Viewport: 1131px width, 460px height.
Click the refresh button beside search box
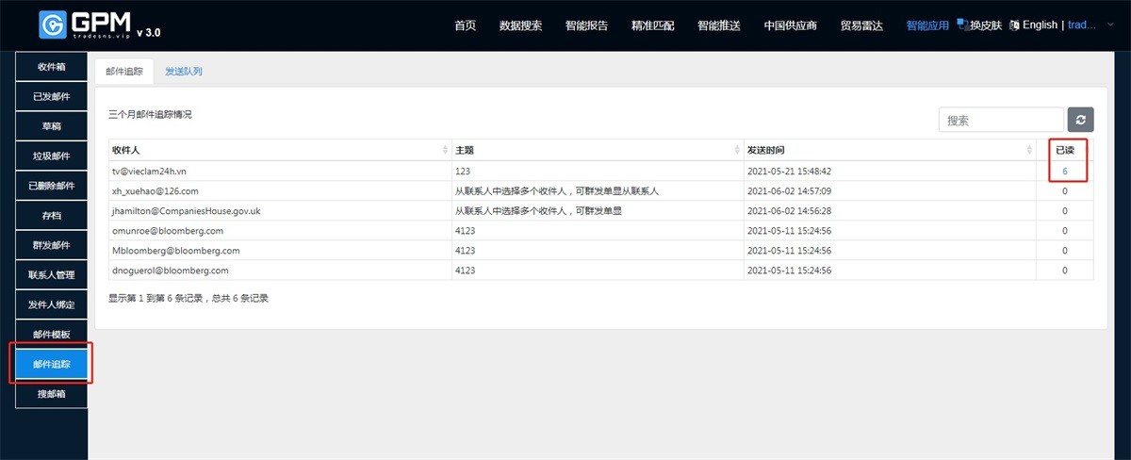[1080, 120]
